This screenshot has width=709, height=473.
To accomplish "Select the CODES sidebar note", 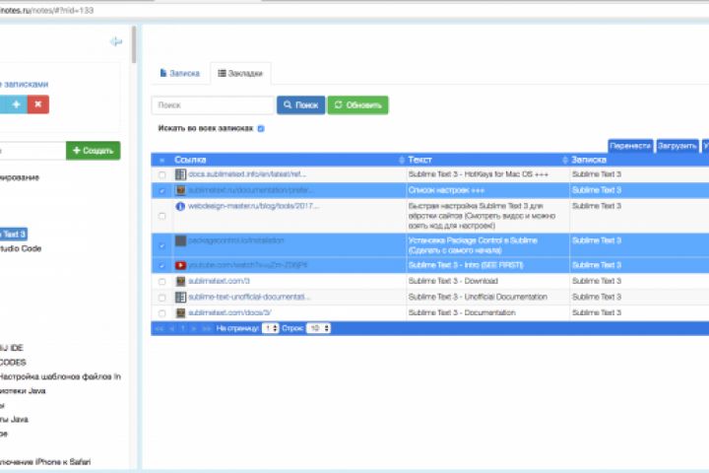I will (13, 362).
